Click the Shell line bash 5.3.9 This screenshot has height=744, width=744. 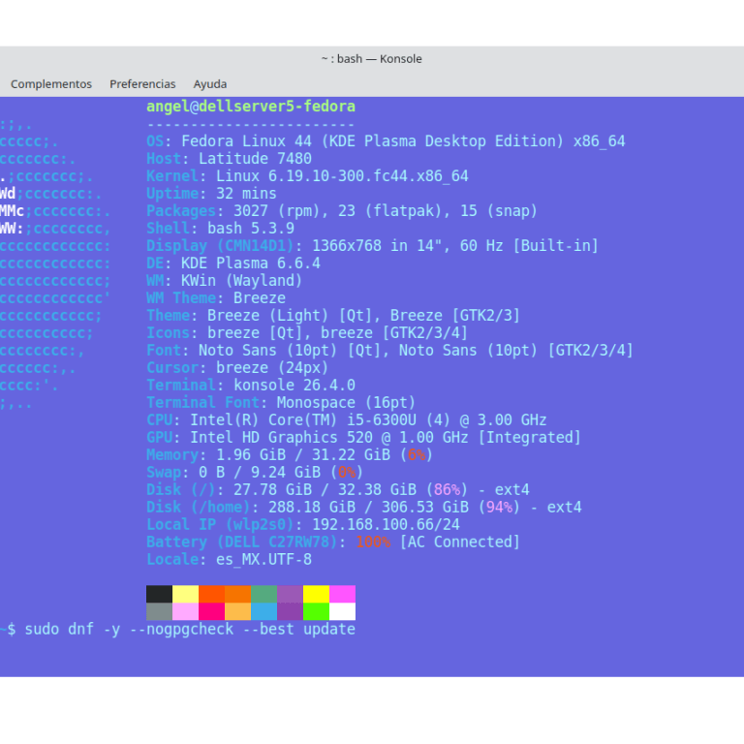[x=220, y=229]
